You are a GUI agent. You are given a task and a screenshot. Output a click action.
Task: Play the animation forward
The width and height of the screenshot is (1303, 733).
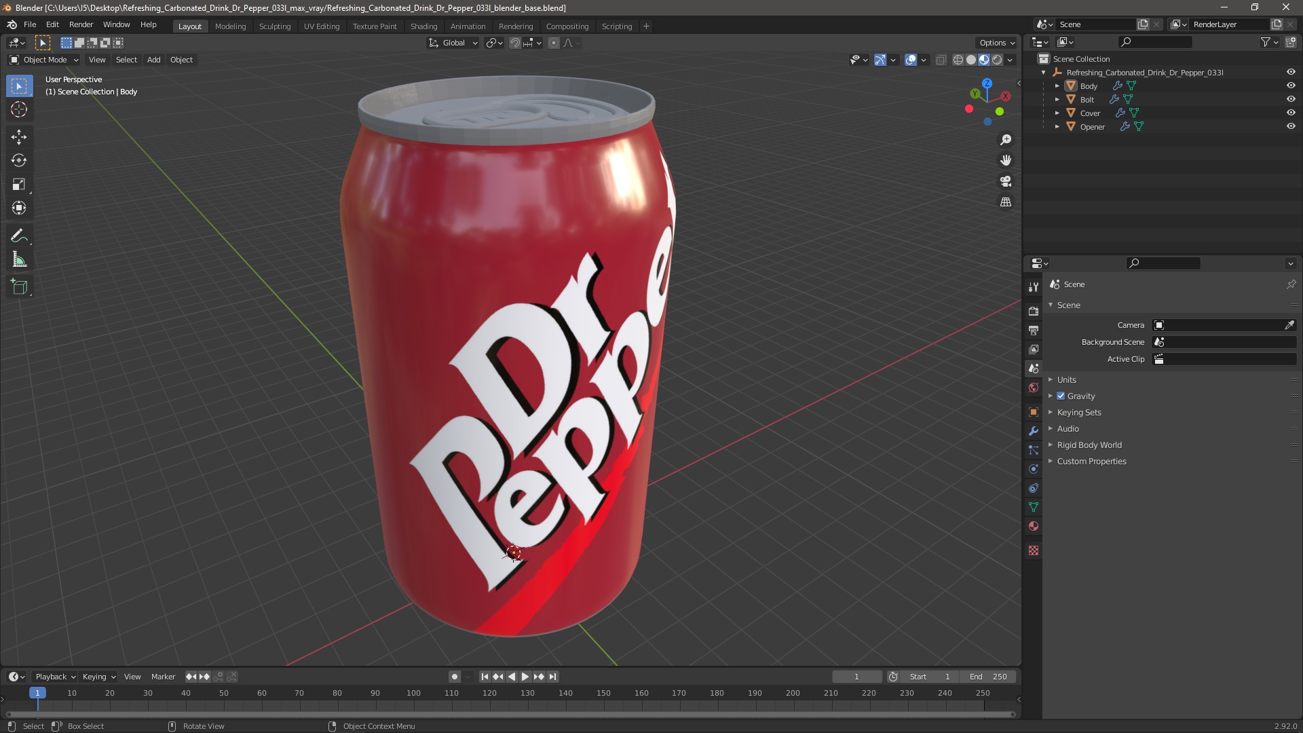point(525,677)
